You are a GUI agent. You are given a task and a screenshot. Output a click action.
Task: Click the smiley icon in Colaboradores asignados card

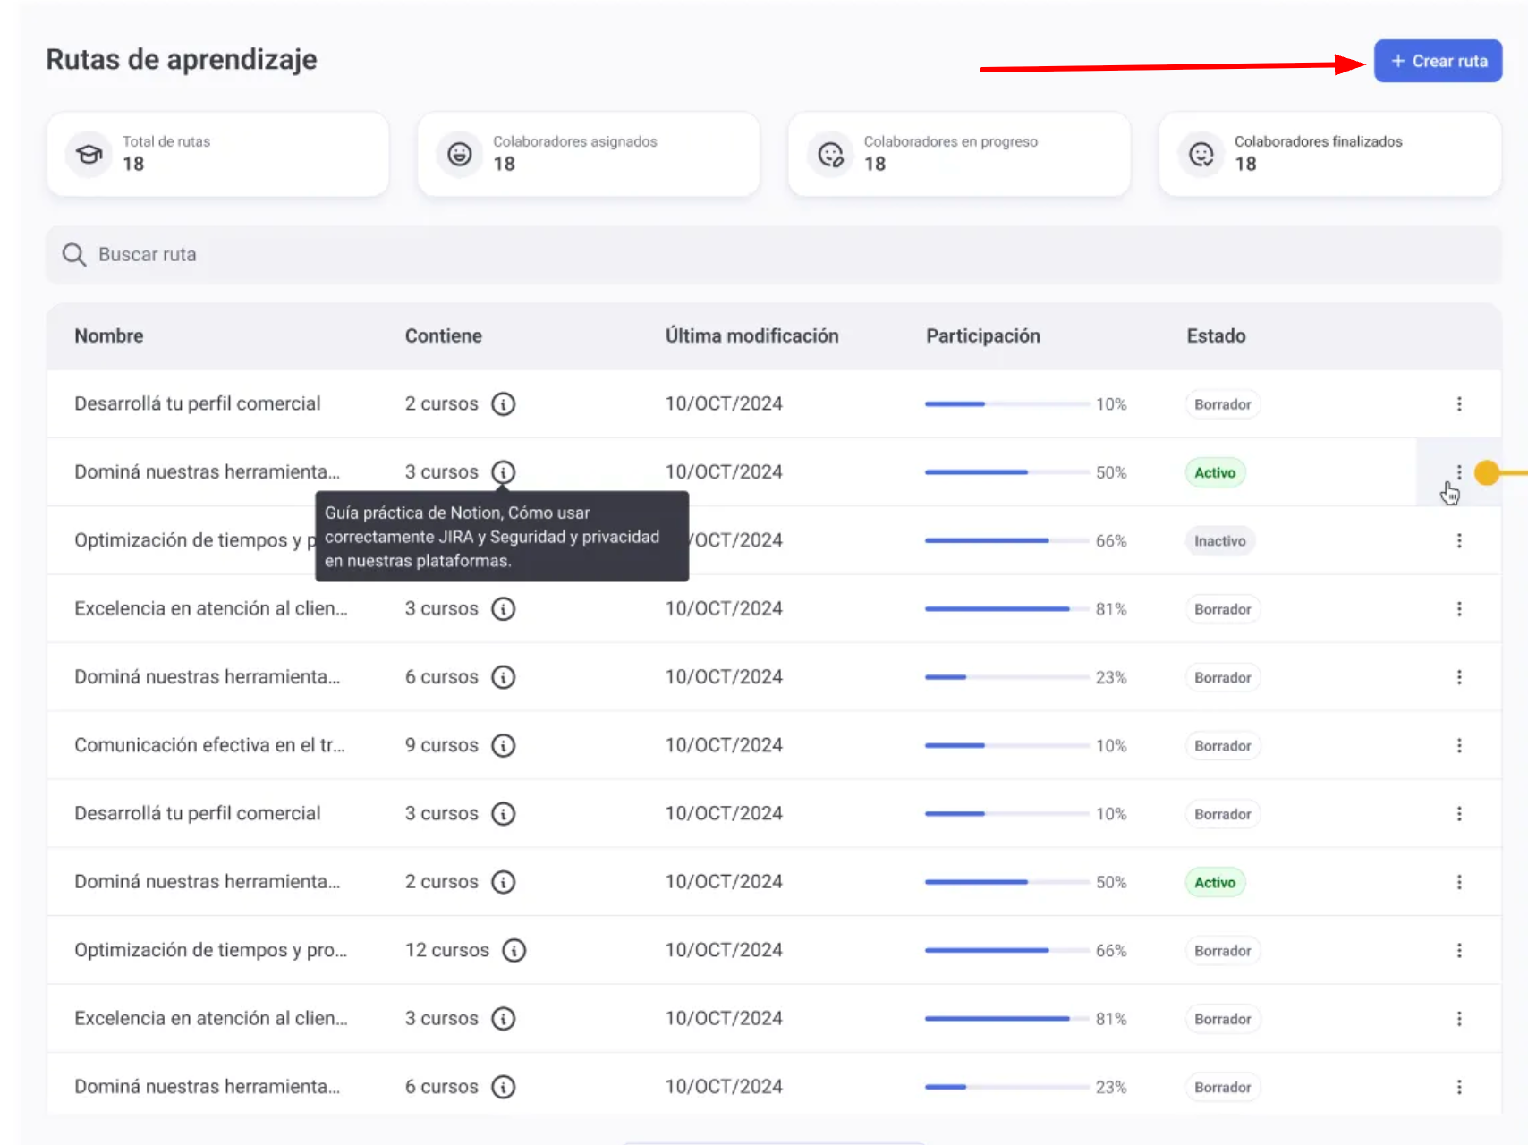(x=460, y=154)
